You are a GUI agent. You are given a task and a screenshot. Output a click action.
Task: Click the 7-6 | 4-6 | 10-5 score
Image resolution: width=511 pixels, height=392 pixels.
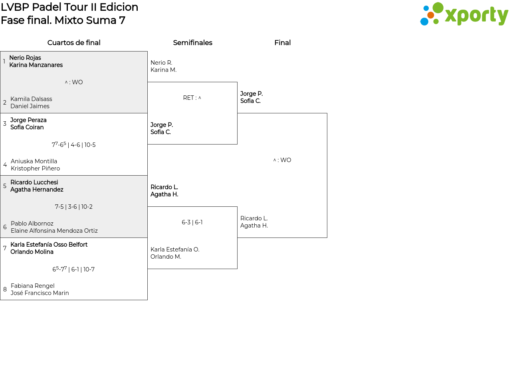74,145
